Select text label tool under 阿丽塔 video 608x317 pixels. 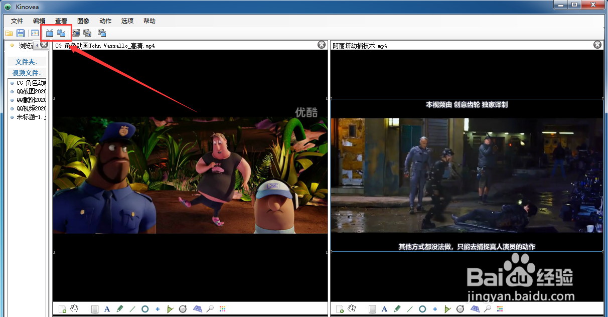click(x=384, y=309)
